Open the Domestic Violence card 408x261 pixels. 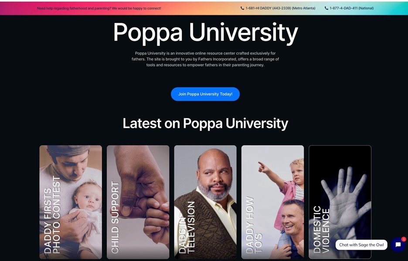pyautogui.click(x=340, y=202)
